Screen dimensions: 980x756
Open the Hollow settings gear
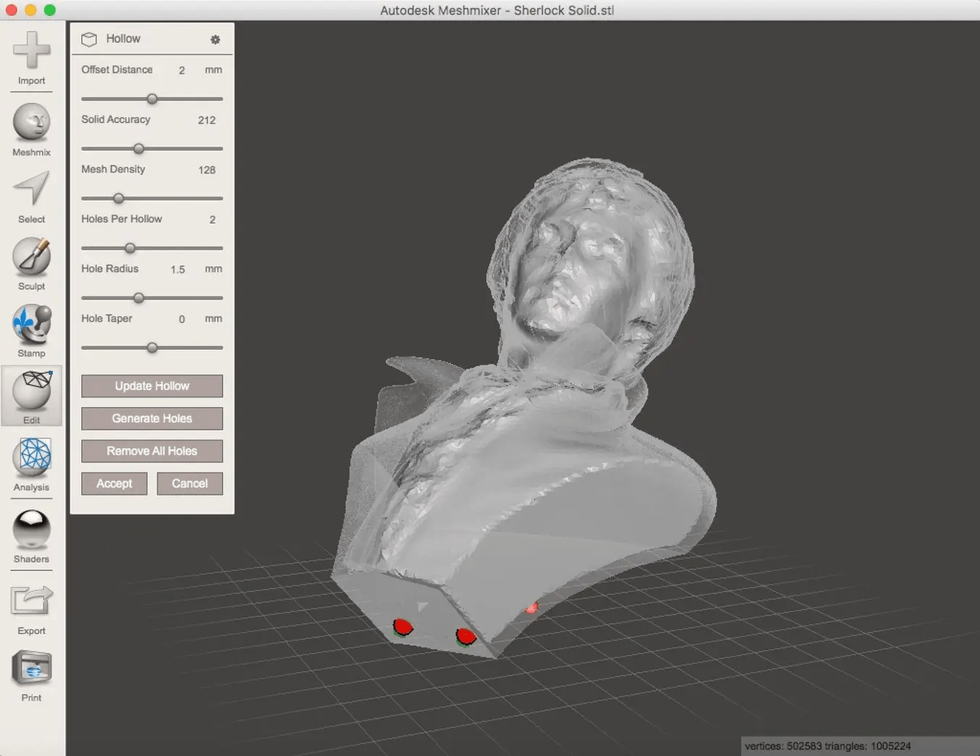point(214,40)
